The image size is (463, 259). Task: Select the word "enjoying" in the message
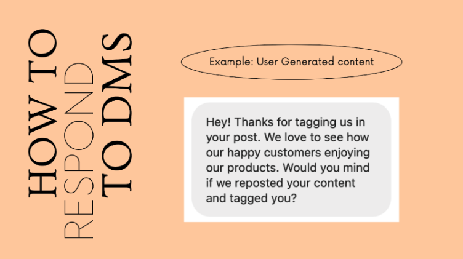[x=347, y=153]
